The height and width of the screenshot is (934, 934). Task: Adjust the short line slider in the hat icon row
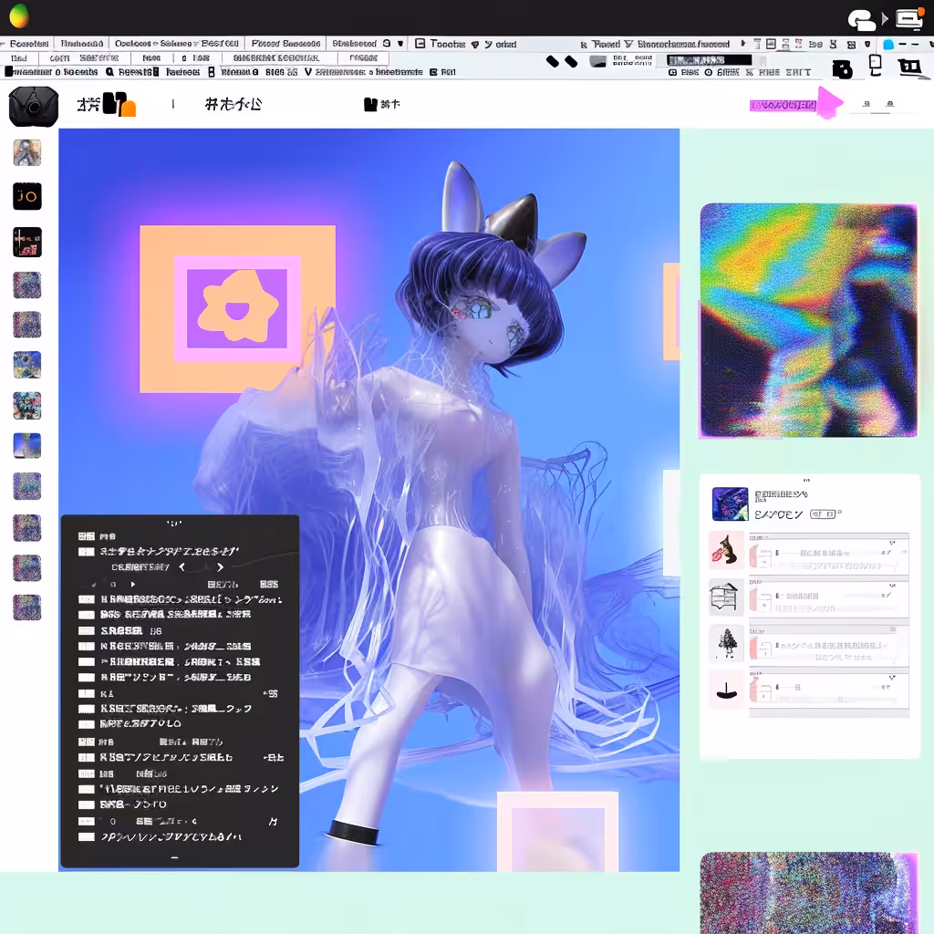786,688
